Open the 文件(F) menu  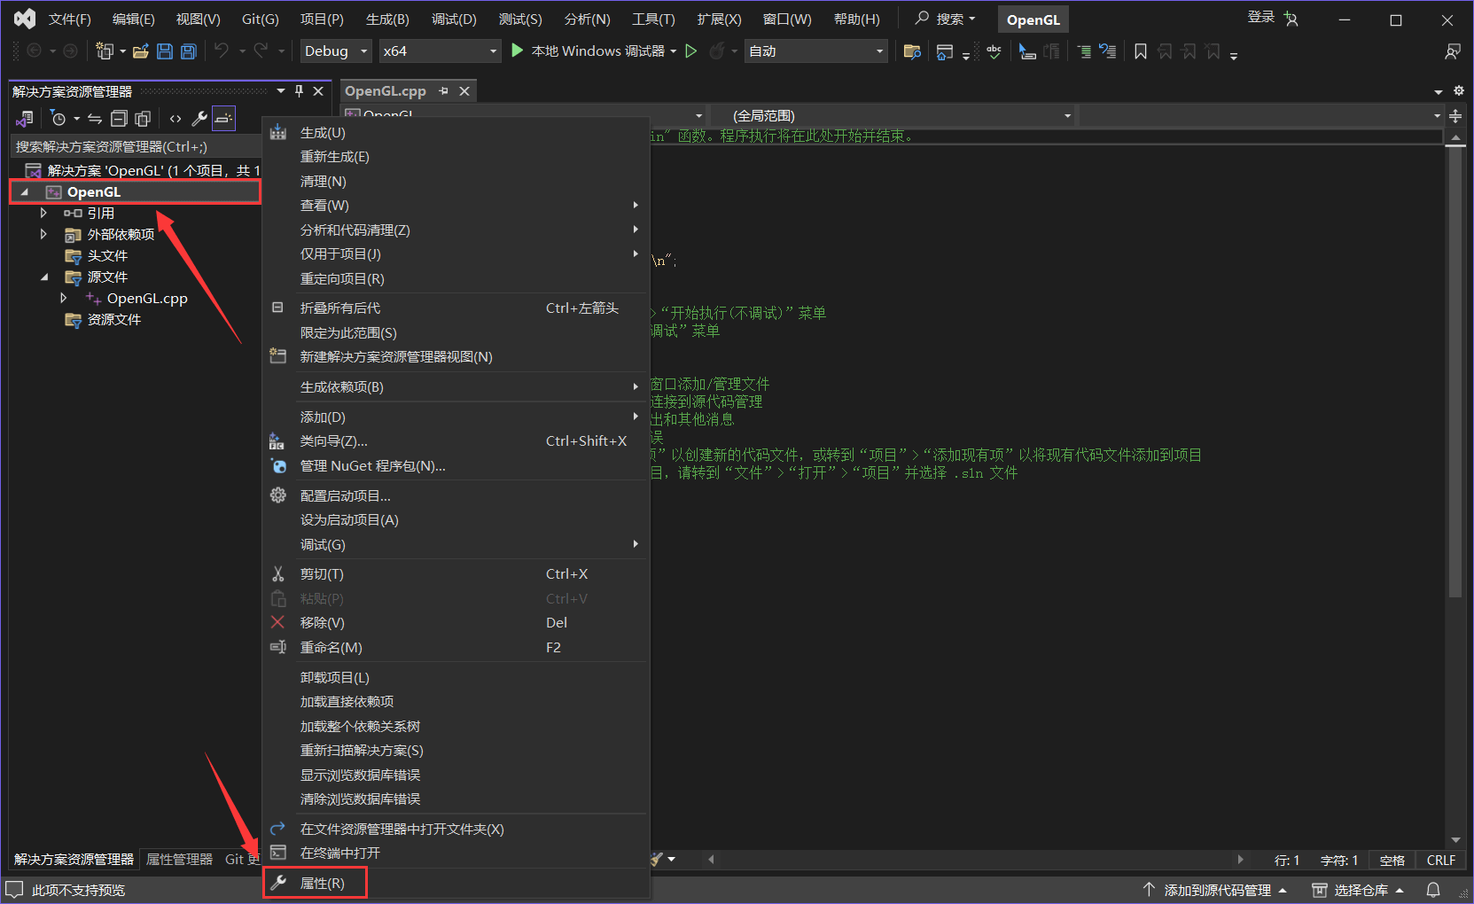click(x=69, y=19)
